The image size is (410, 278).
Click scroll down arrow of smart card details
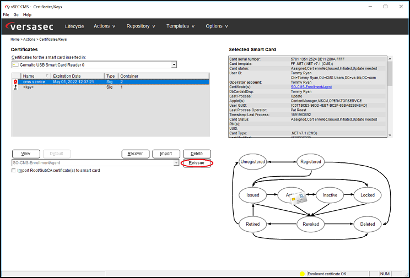[390, 135]
